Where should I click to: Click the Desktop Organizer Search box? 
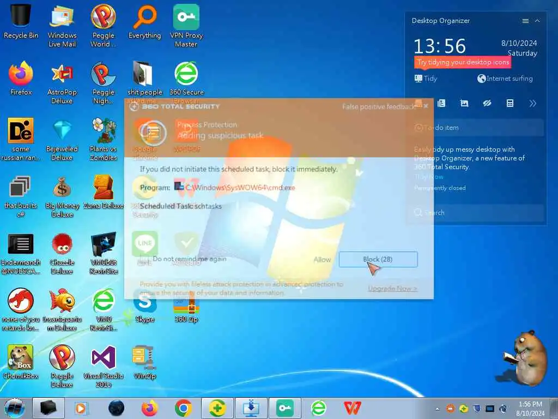[x=479, y=213]
